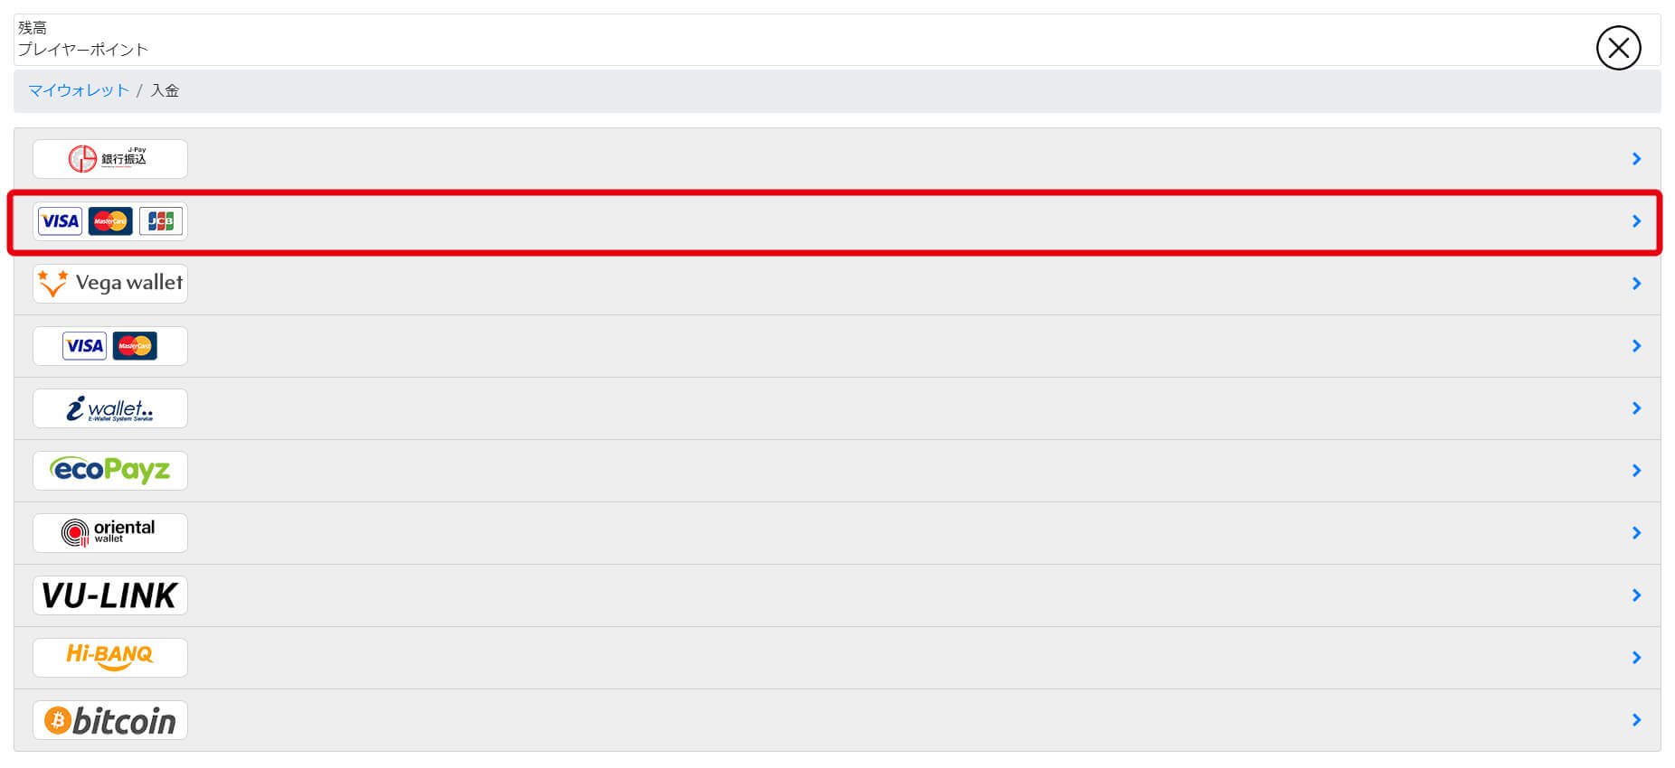Expand the bank transfer row chevron
The image size is (1675, 768).
(1636, 159)
